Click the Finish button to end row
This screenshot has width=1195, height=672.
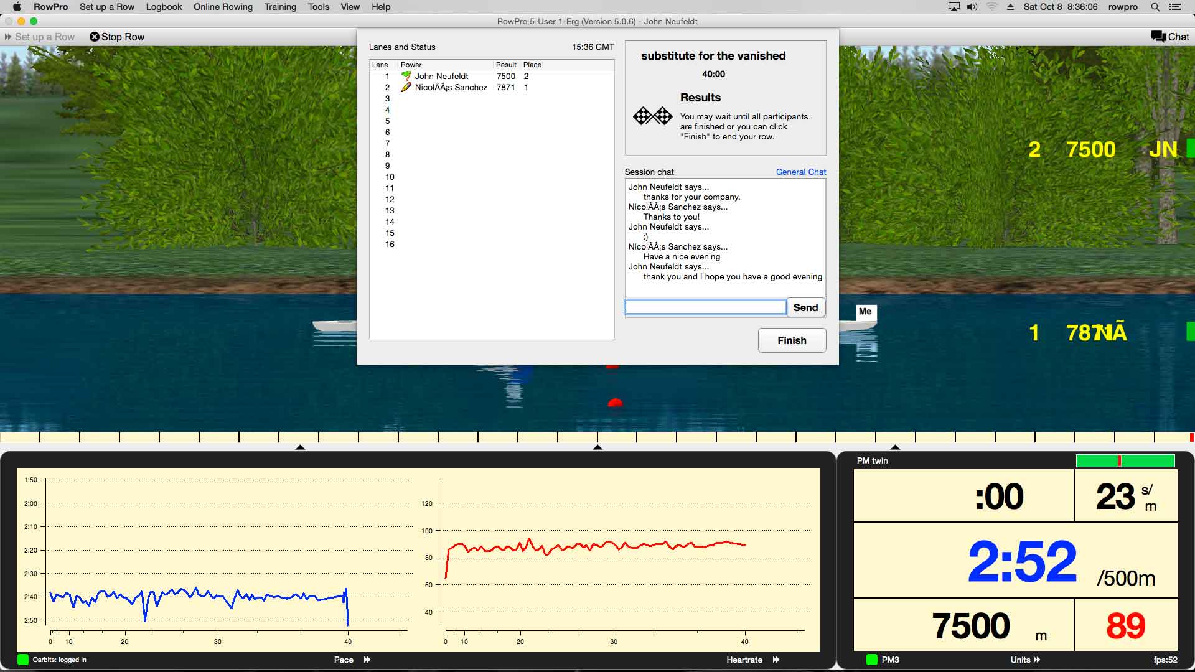click(792, 340)
